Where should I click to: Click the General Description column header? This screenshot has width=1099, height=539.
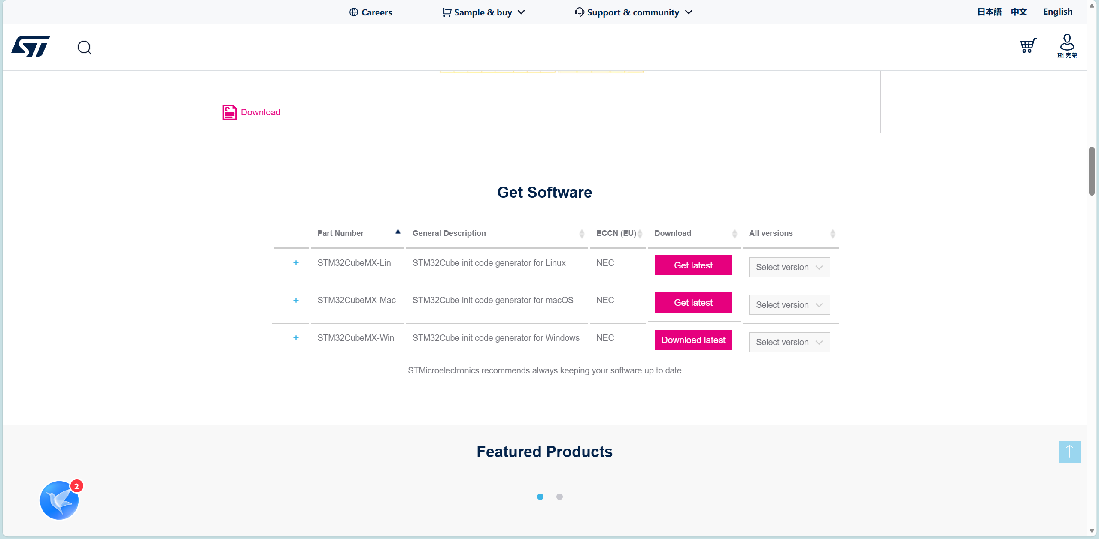[449, 233]
